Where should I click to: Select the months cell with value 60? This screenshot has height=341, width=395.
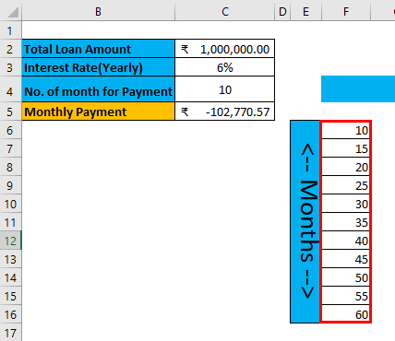pyautogui.click(x=345, y=314)
